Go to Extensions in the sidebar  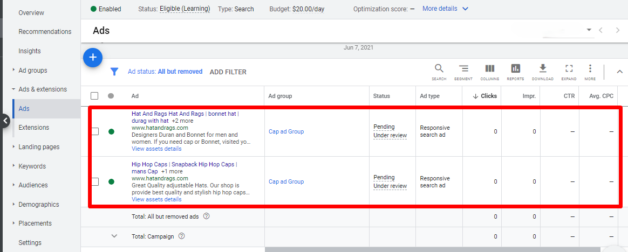coord(33,128)
